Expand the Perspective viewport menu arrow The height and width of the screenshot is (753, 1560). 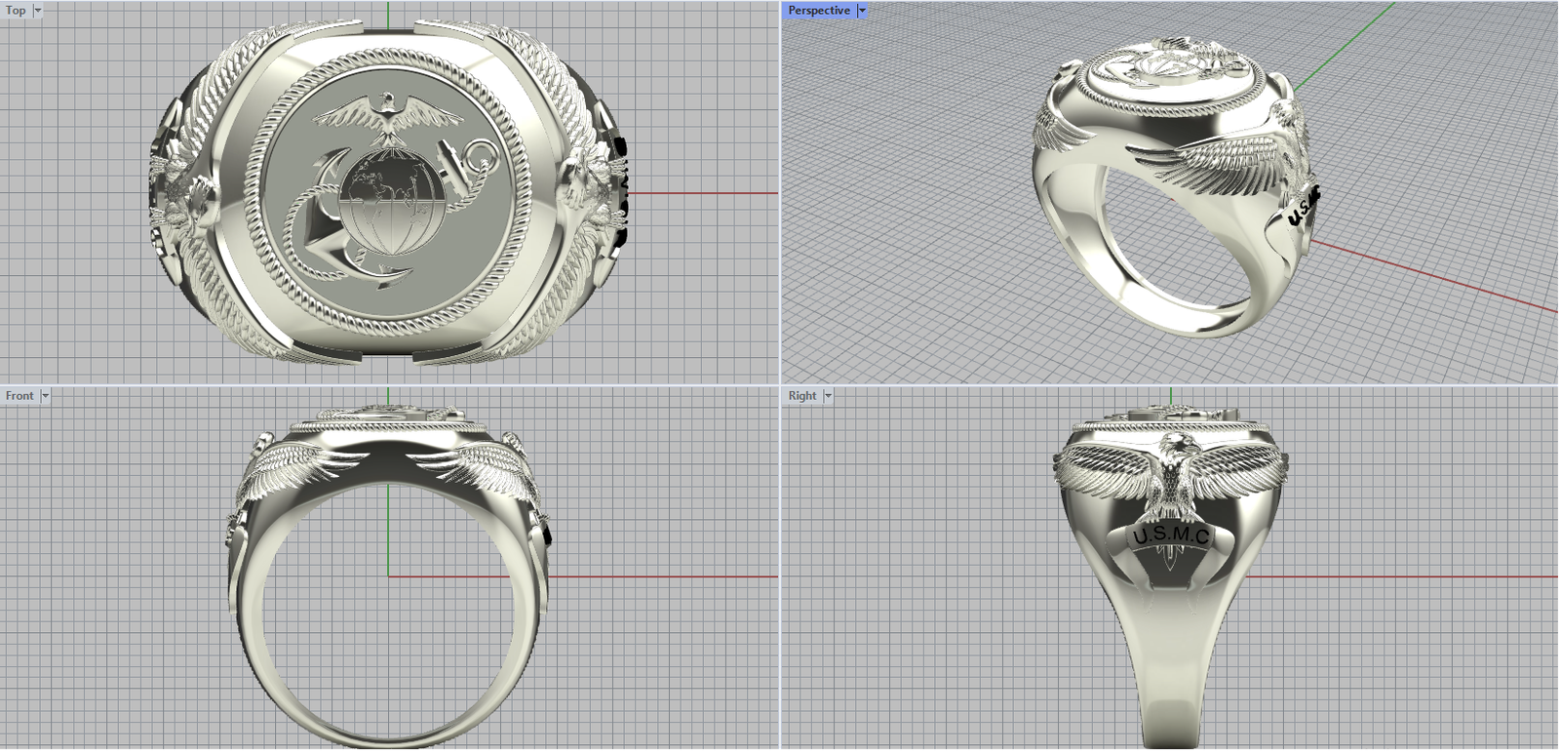pos(862,11)
